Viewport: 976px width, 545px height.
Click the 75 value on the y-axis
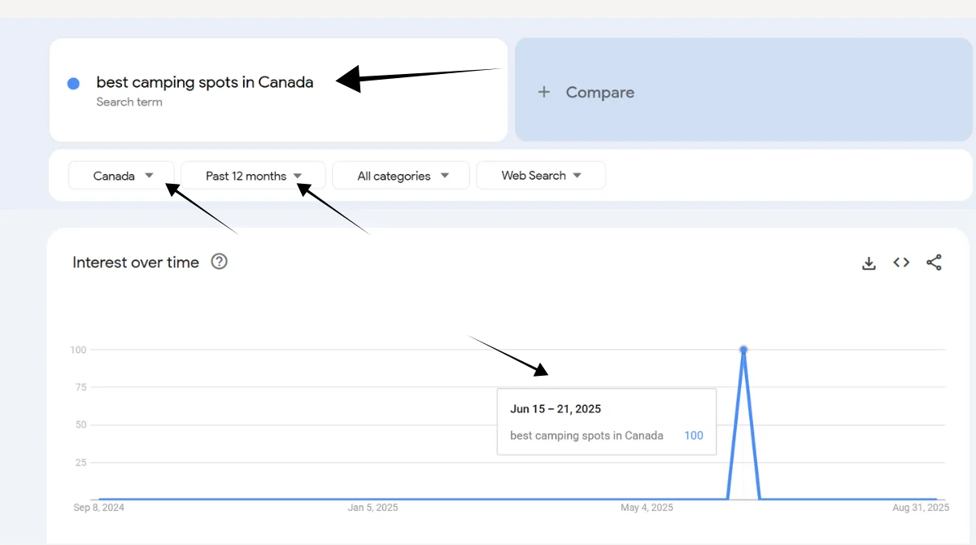81,387
